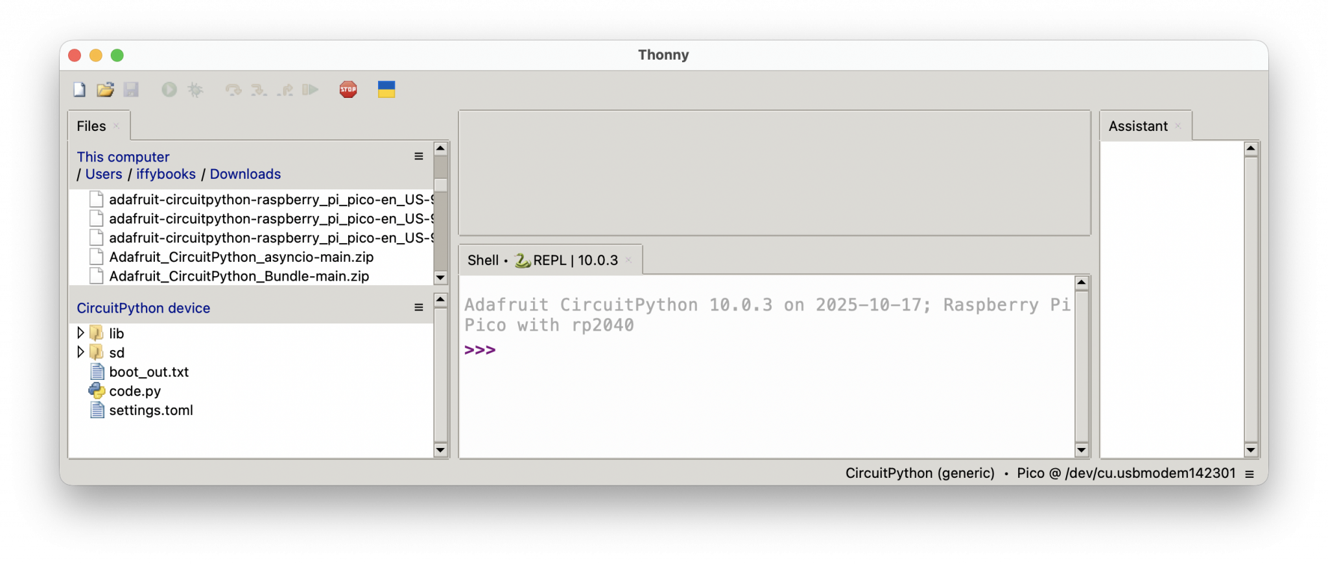
Task: Click the New file toolbar icon
Action: click(x=79, y=89)
